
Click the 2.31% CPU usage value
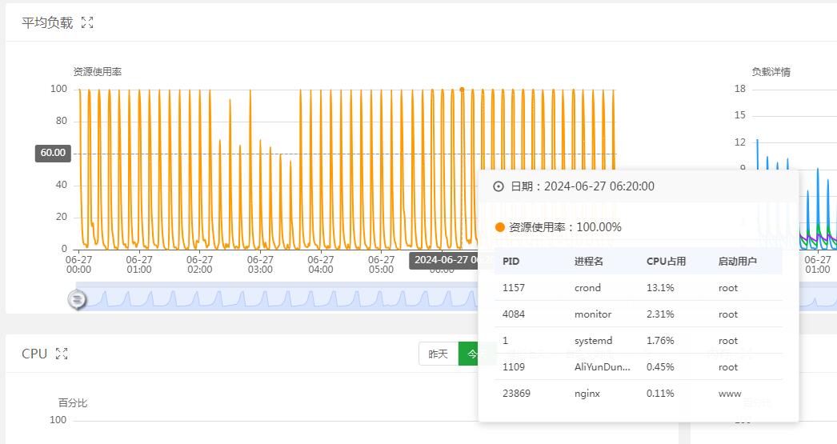coord(660,314)
